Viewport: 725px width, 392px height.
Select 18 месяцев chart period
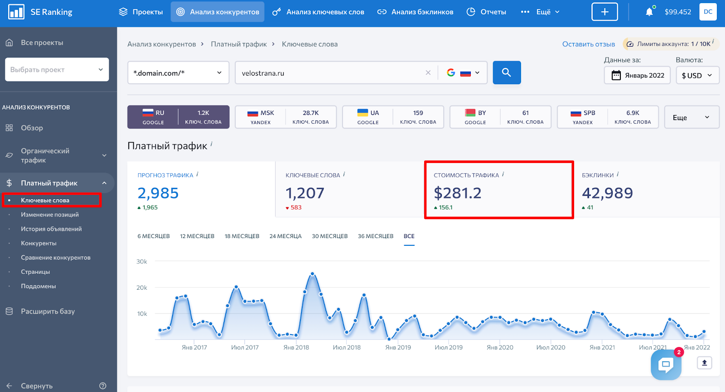[242, 236]
